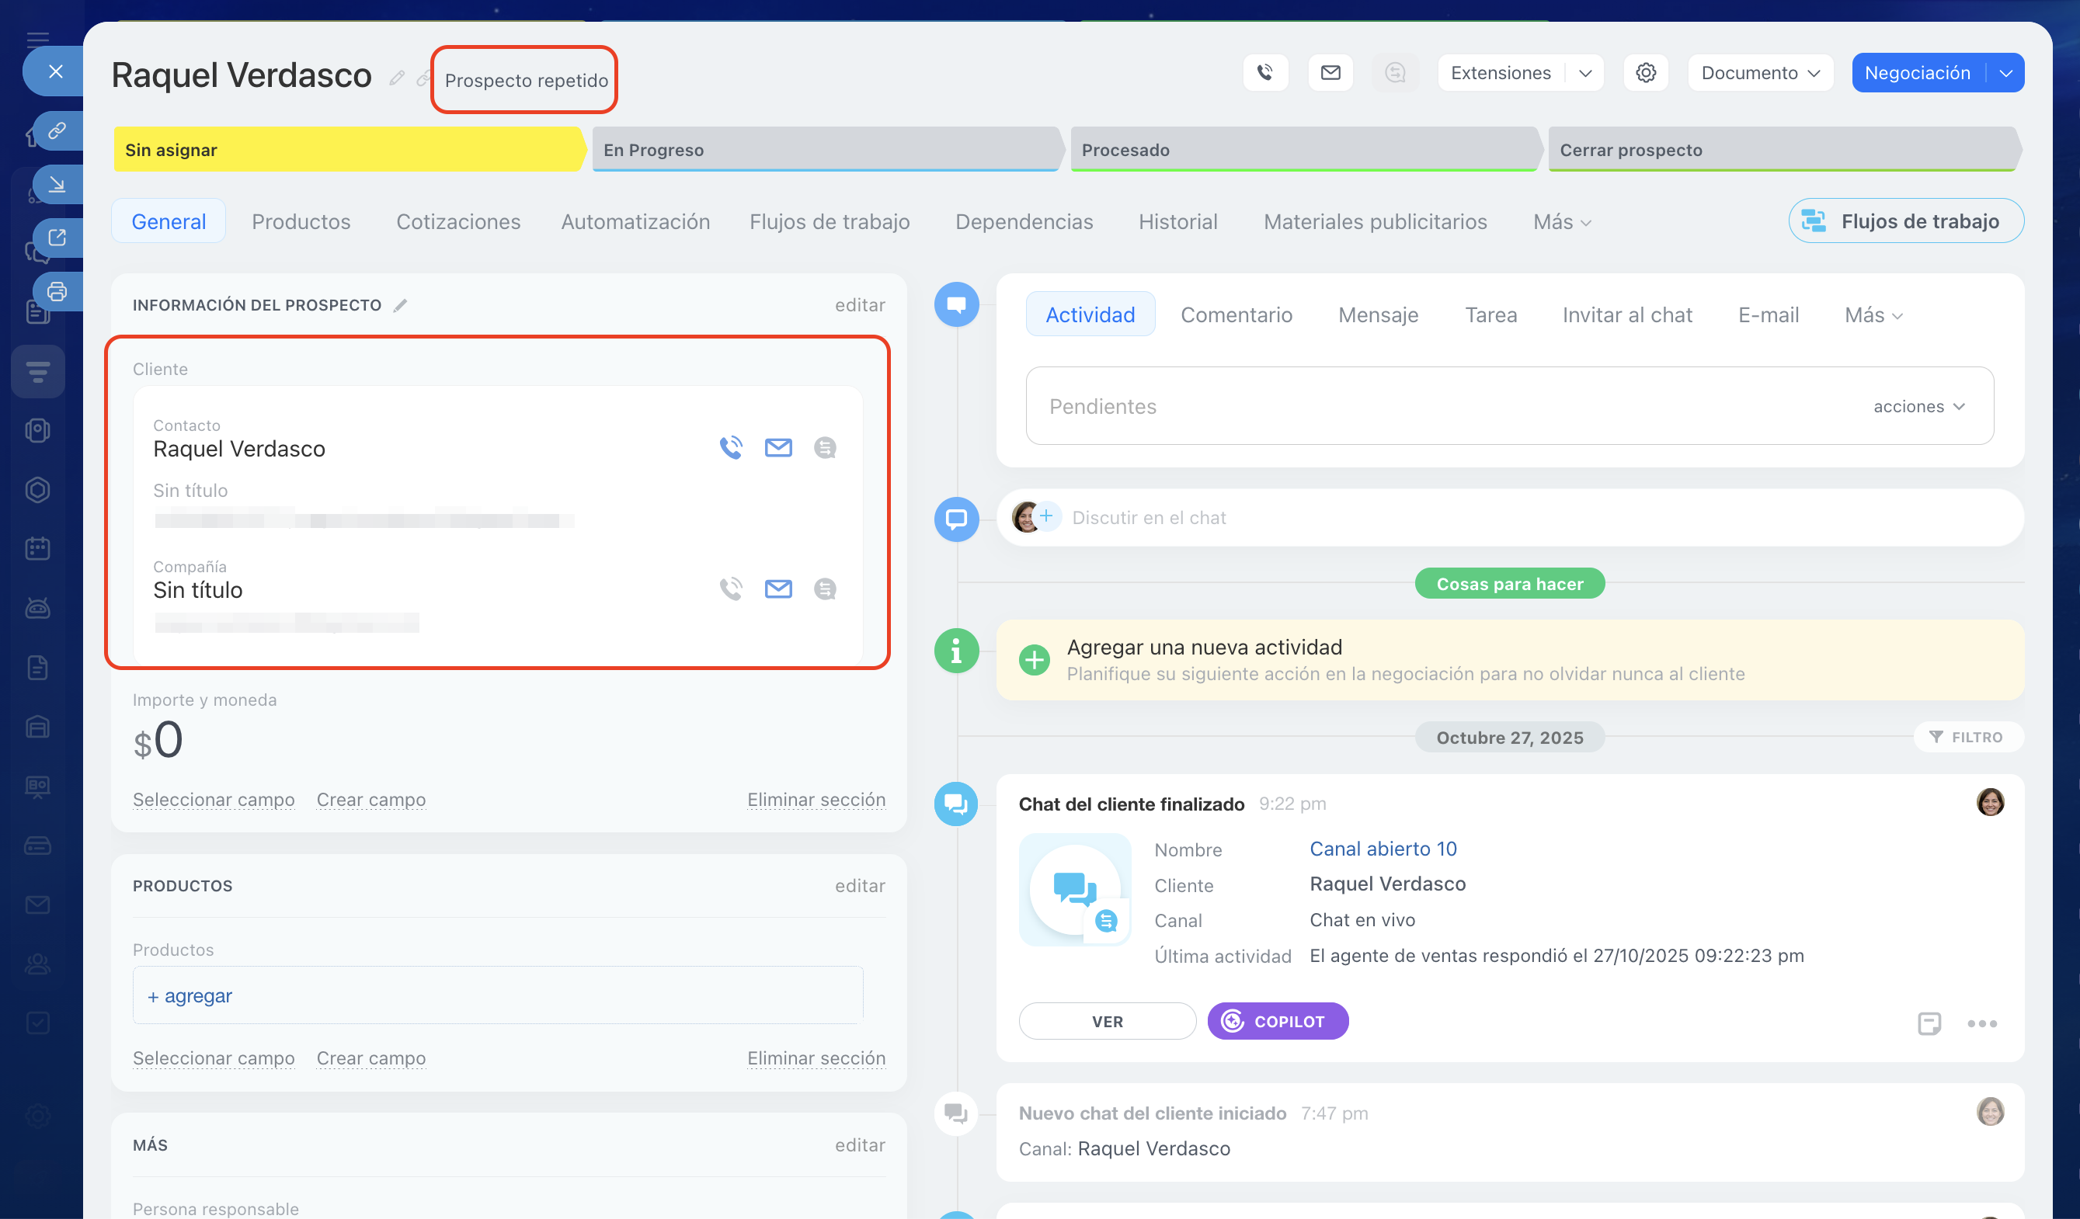Click the Compañía email envelope icon
The height and width of the screenshot is (1219, 2080).
(x=777, y=589)
